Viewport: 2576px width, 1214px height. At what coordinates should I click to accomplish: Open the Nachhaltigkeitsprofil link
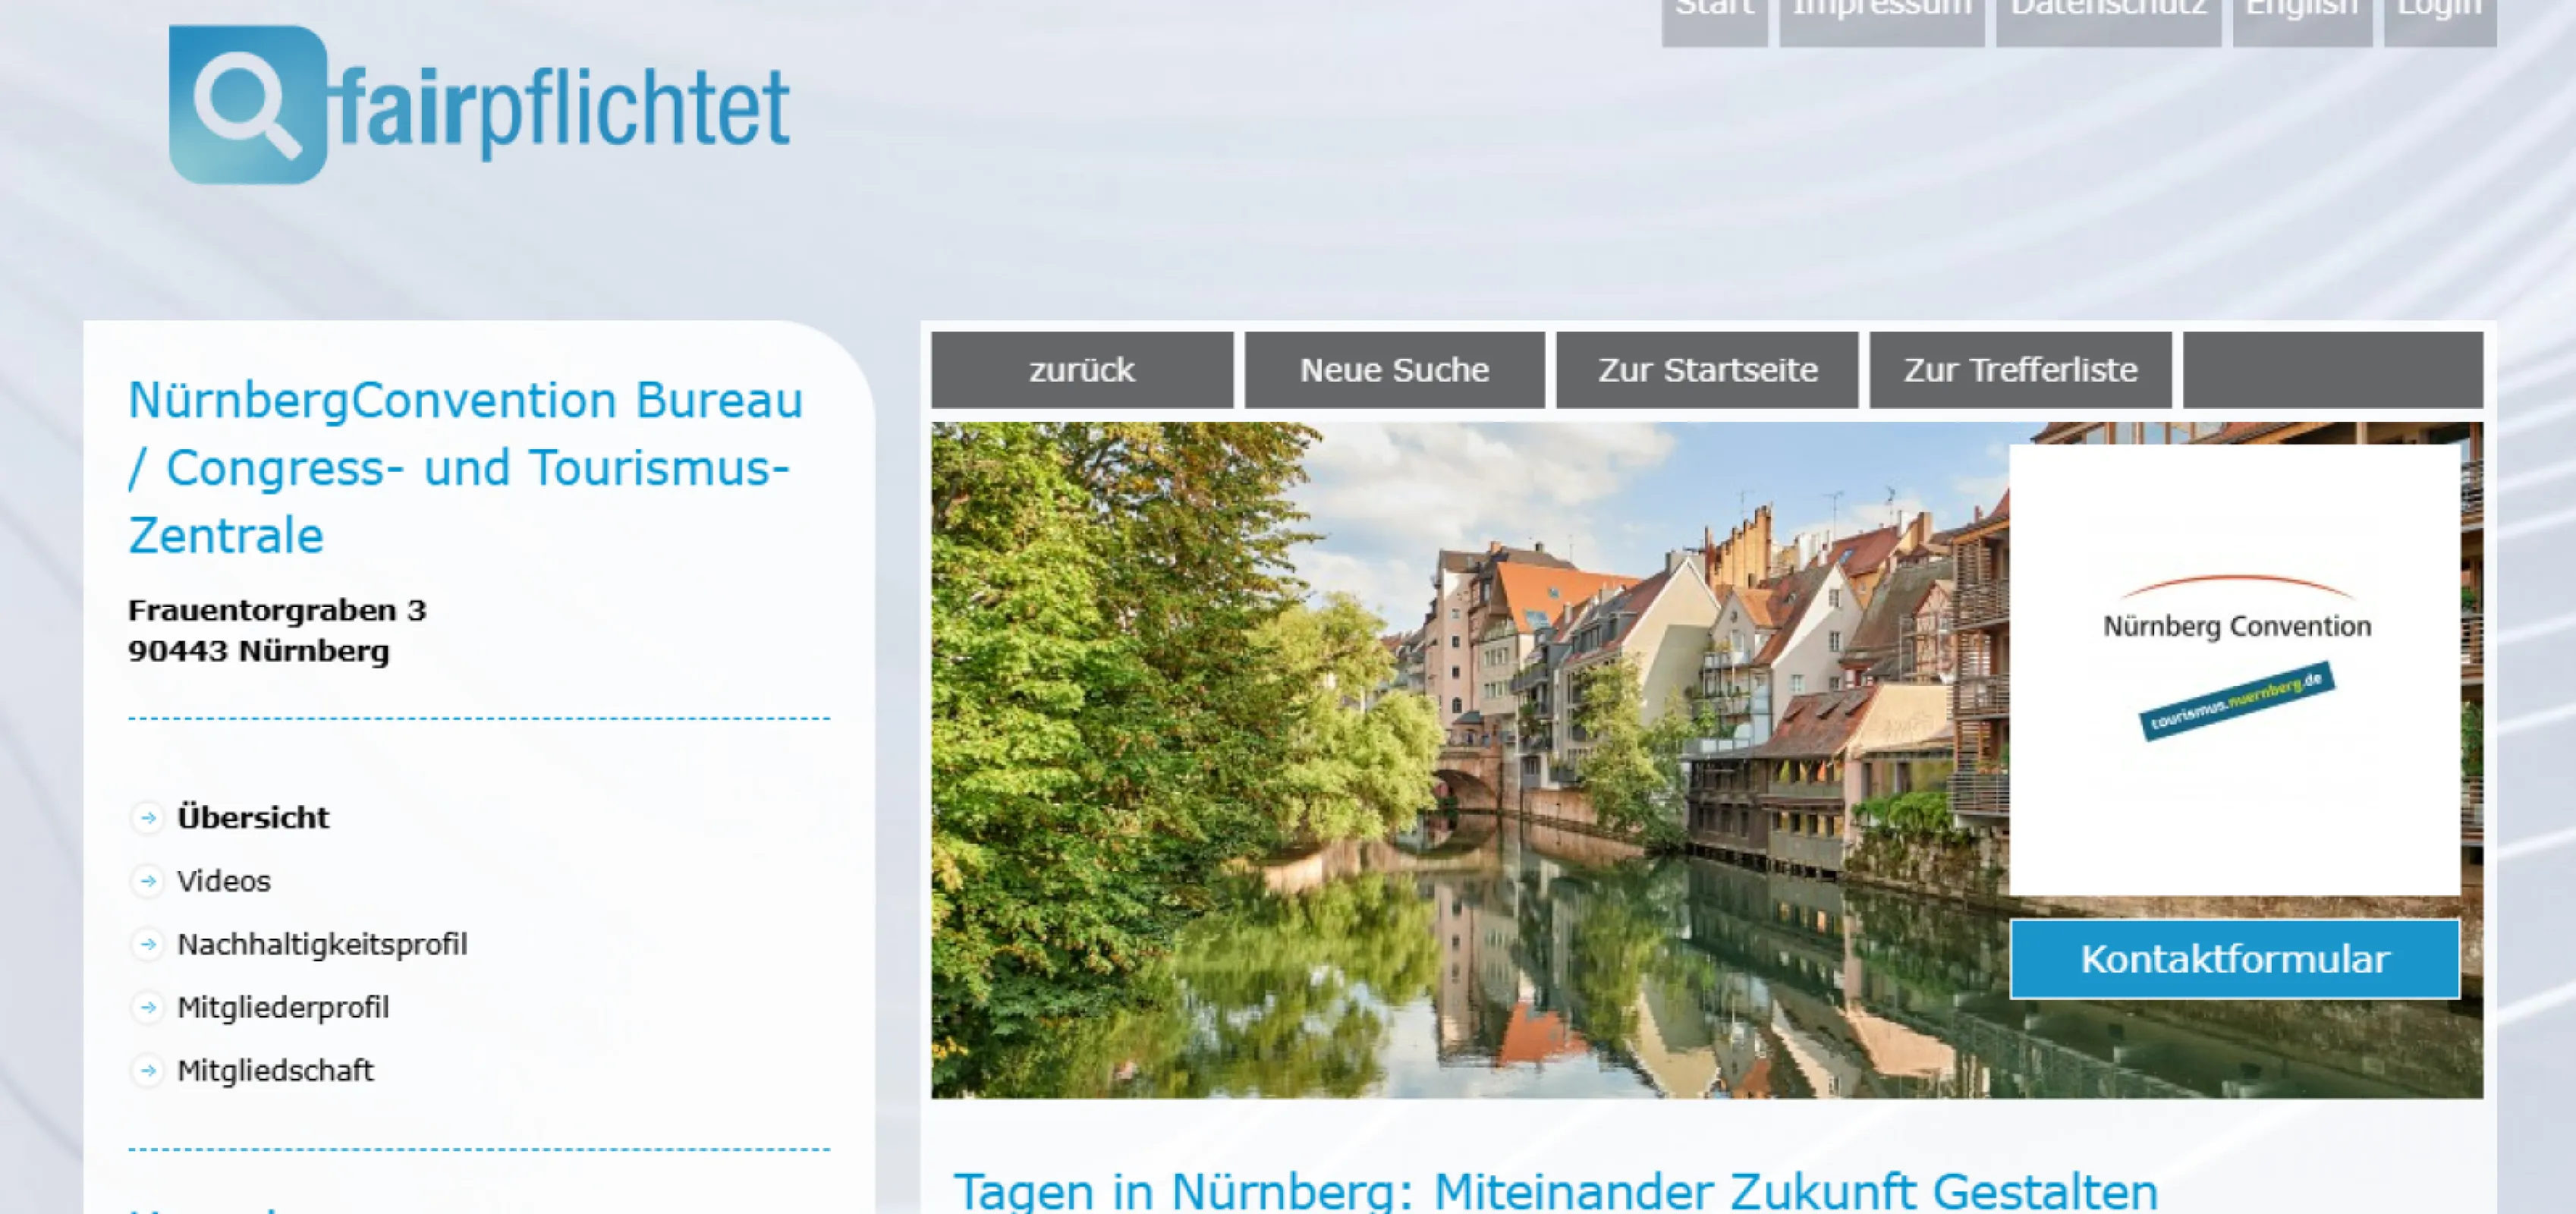click(x=322, y=944)
